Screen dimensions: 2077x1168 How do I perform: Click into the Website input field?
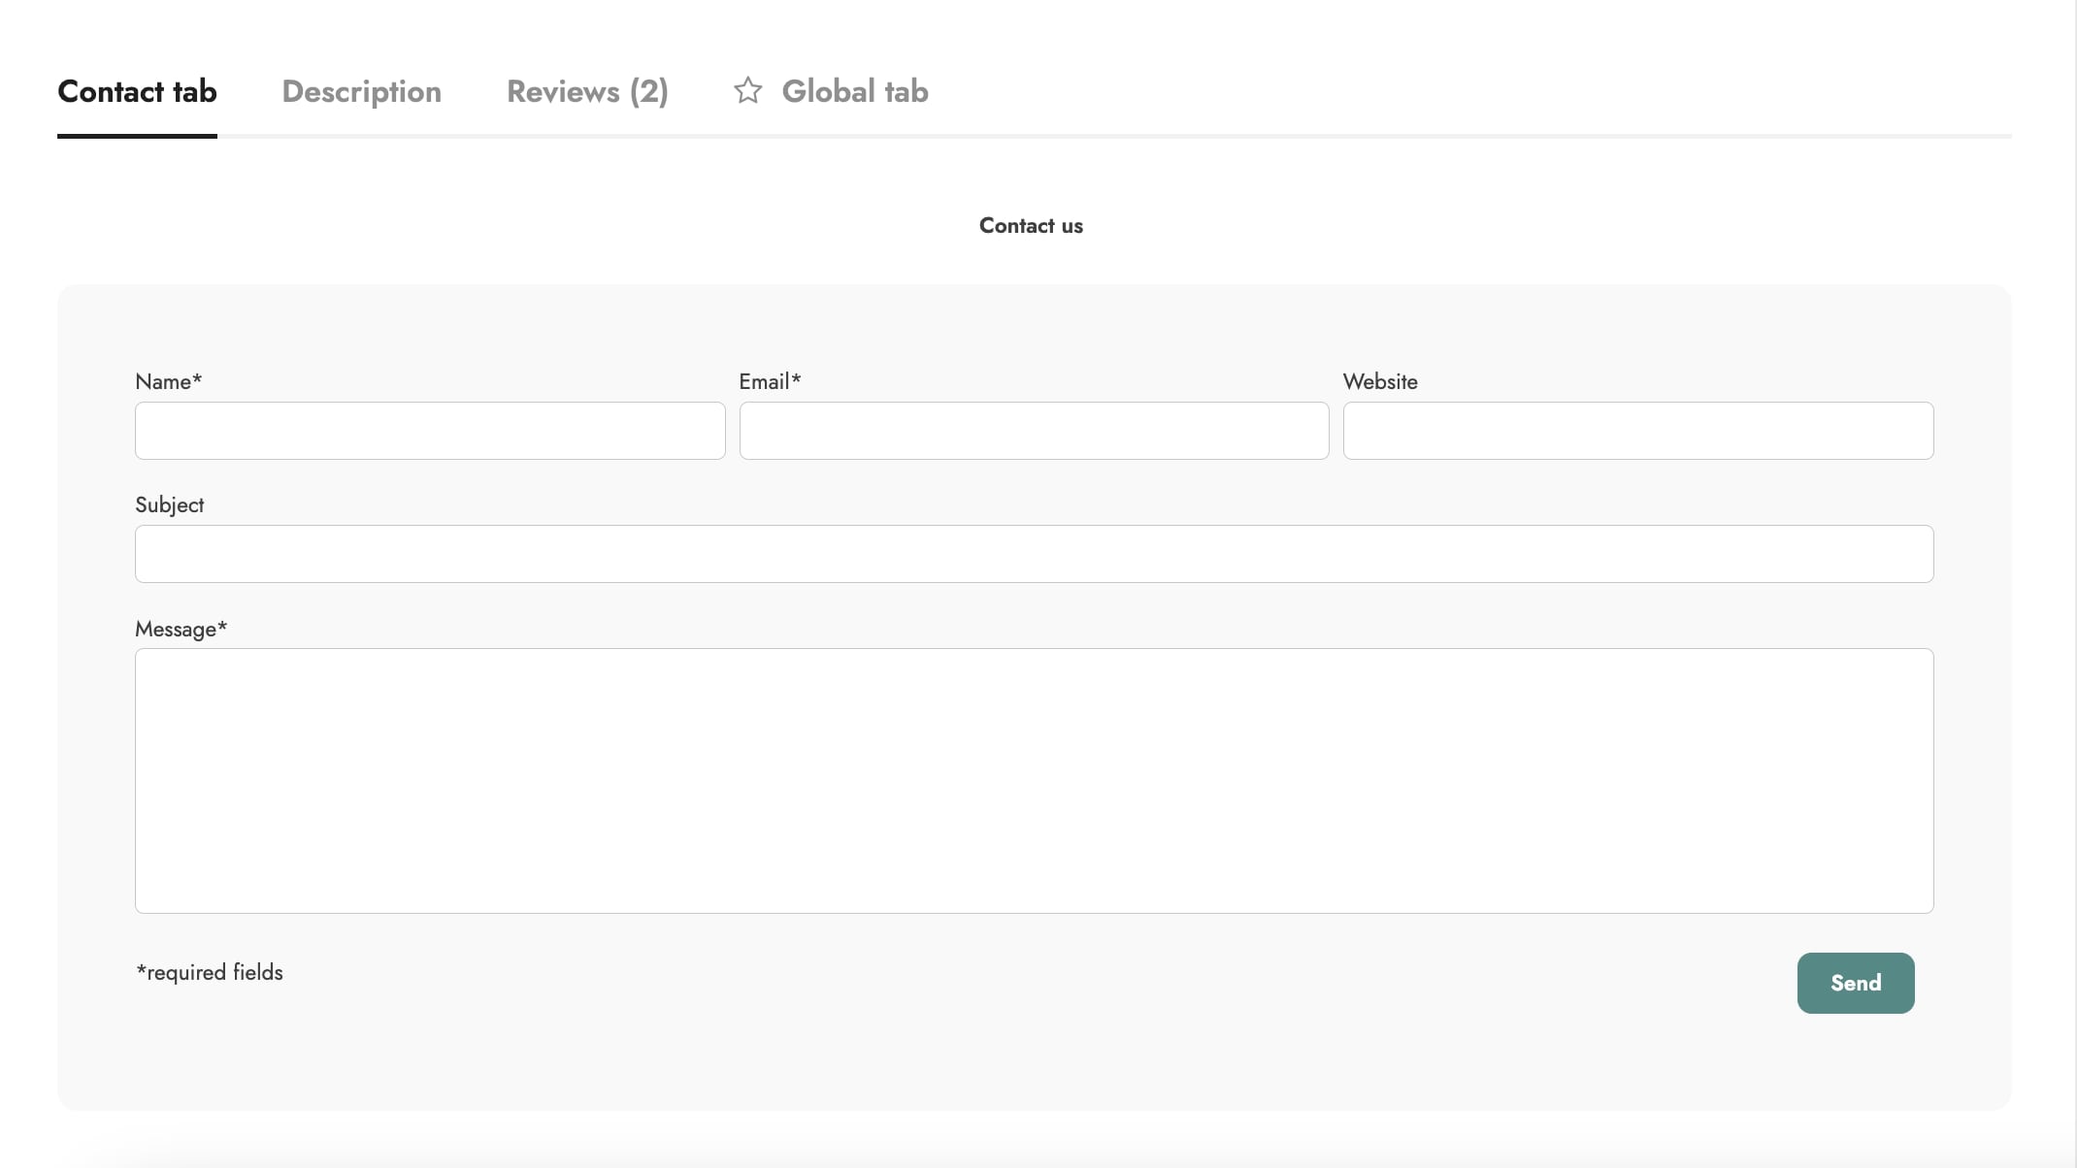tap(1638, 431)
